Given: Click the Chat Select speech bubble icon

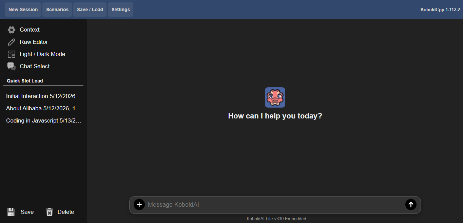Looking at the screenshot, I should [x=12, y=67].
